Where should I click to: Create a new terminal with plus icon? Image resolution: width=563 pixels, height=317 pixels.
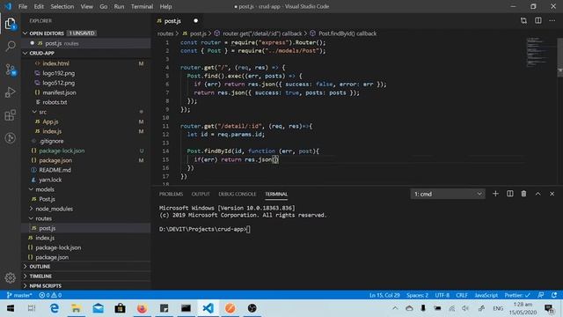(x=495, y=194)
